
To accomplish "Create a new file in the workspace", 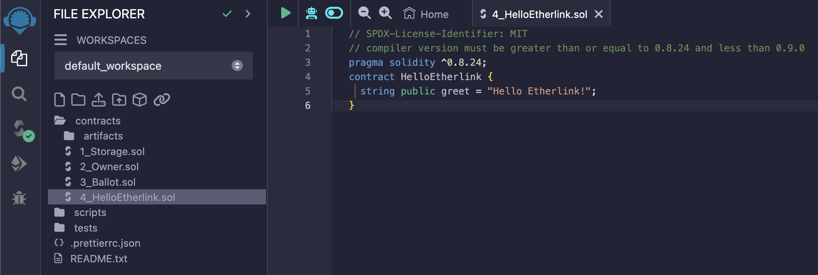I will [59, 100].
